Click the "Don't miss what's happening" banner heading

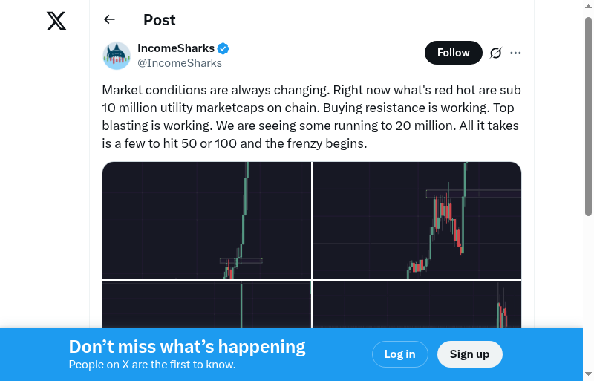click(187, 346)
